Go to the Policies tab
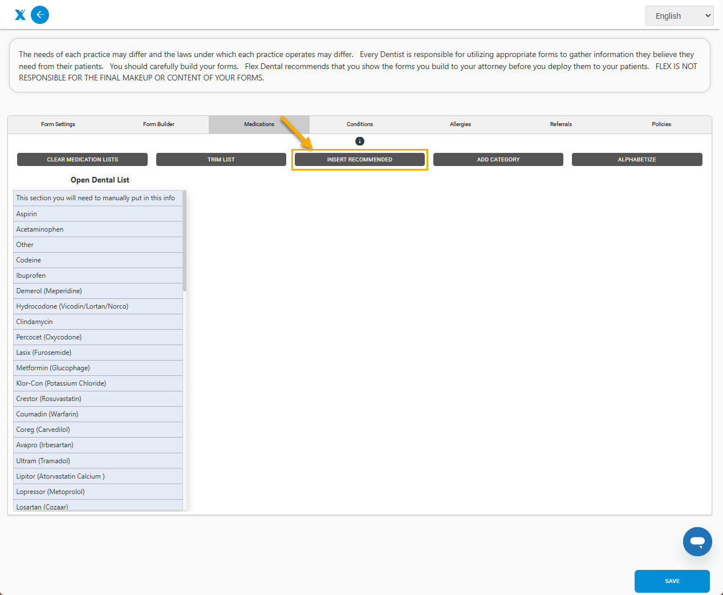Screen dimensions: 723x595 click(x=661, y=124)
